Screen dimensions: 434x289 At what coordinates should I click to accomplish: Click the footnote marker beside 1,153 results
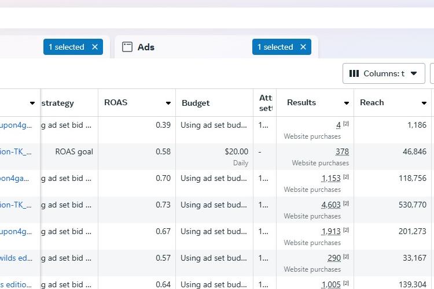pyautogui.click(x=346, y=177)
